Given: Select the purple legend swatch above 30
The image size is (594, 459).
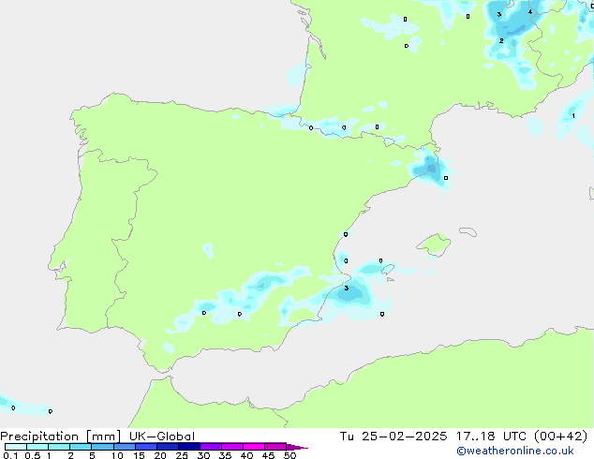Looking at the screenshot, I should pyautogui.click(x=211, y=447).
